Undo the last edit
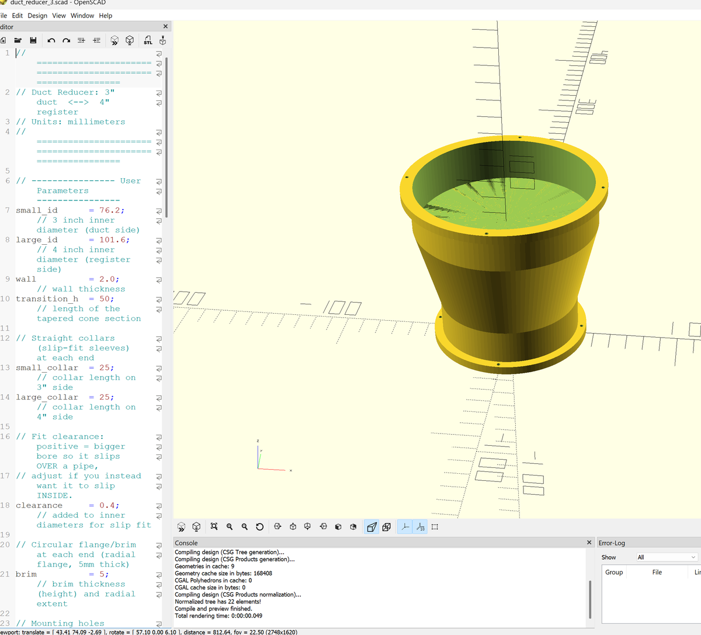The image size is (701, 635). coord(51,40)
